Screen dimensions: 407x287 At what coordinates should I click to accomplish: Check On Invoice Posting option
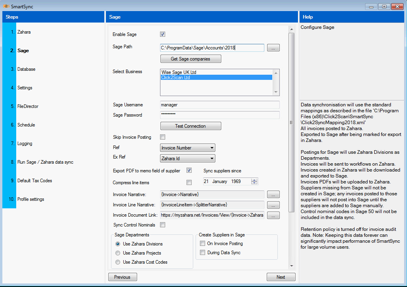point(202,244)
